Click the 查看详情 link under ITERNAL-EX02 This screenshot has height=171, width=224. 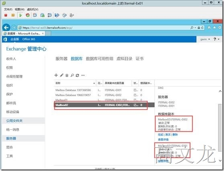click(163, 139)
